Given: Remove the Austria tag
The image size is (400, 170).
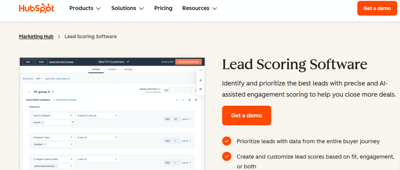Looking at the screenshot, I should click(42, 122).
